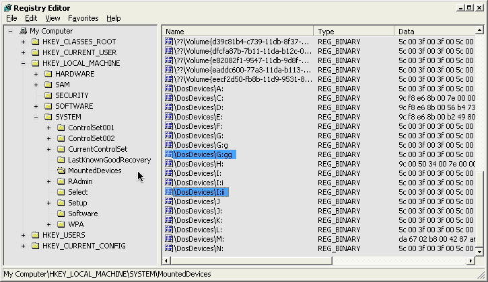
Task: Select the Setup key label
Action: click(77, 203)
